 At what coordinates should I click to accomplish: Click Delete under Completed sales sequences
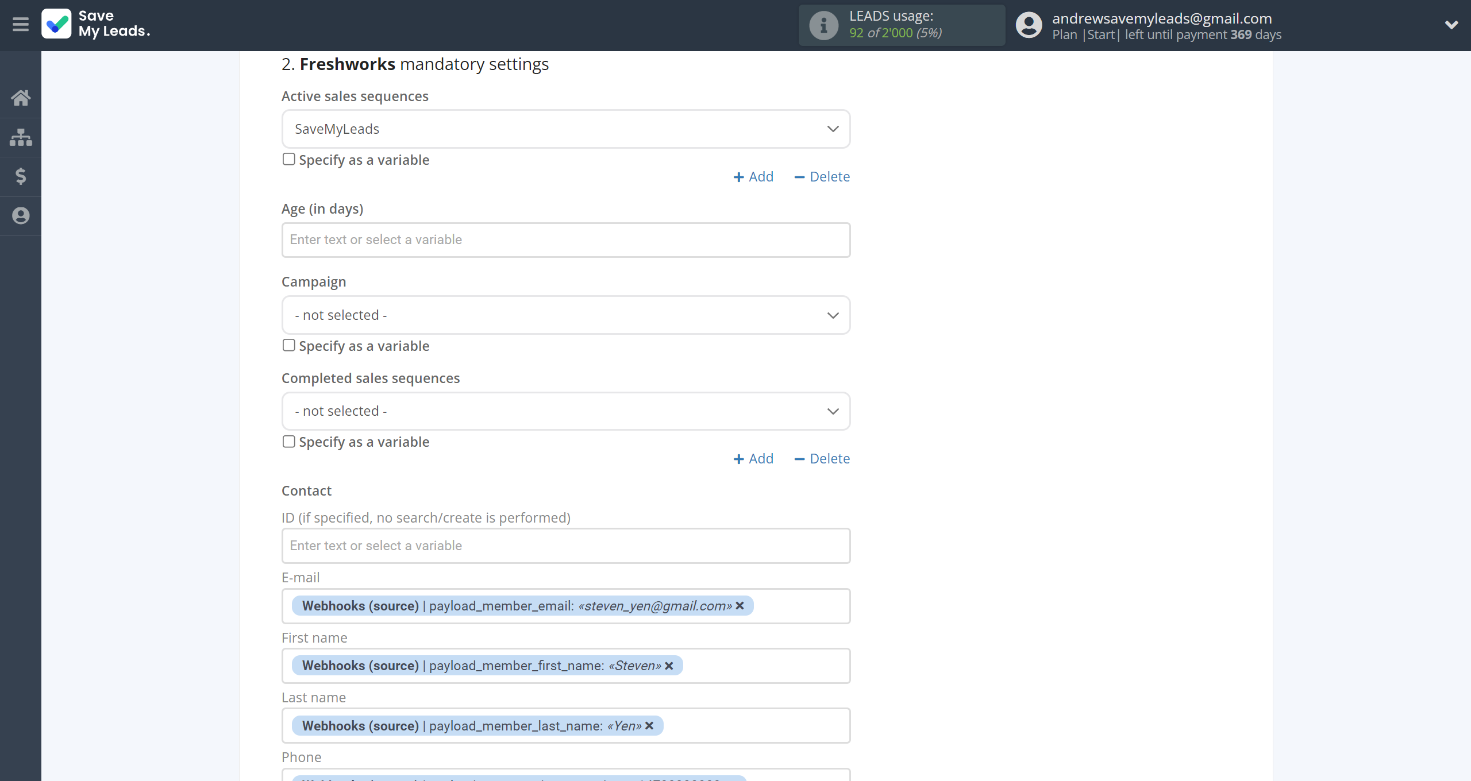[x=822, y=459]
